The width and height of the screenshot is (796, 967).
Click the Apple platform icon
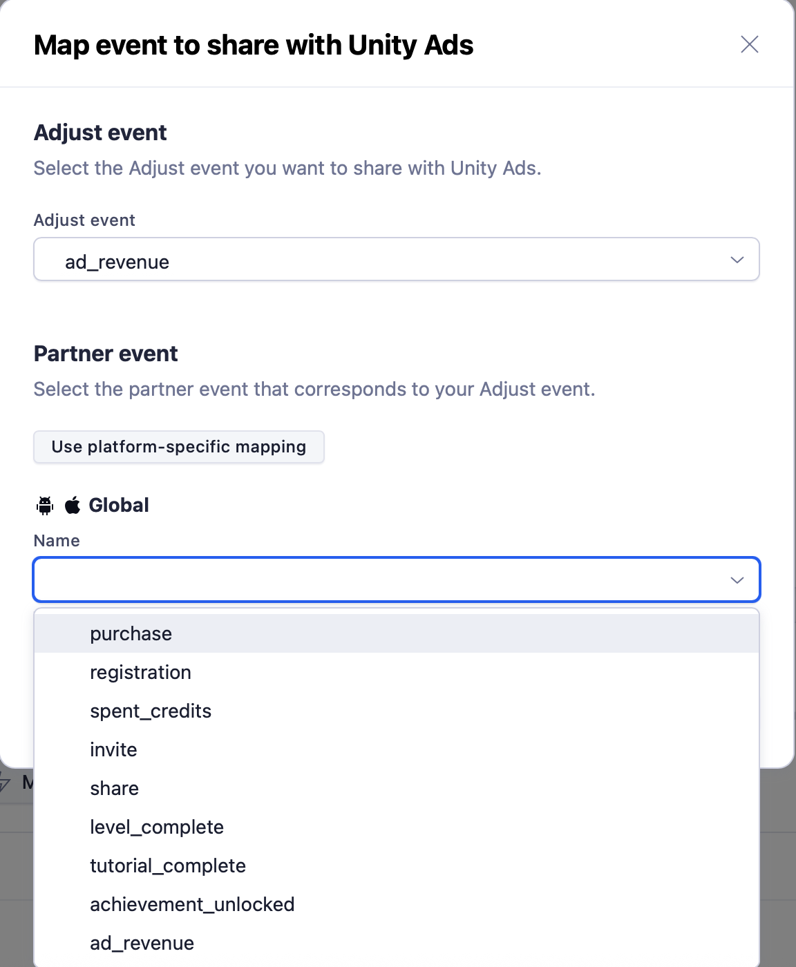coord(73,506)
